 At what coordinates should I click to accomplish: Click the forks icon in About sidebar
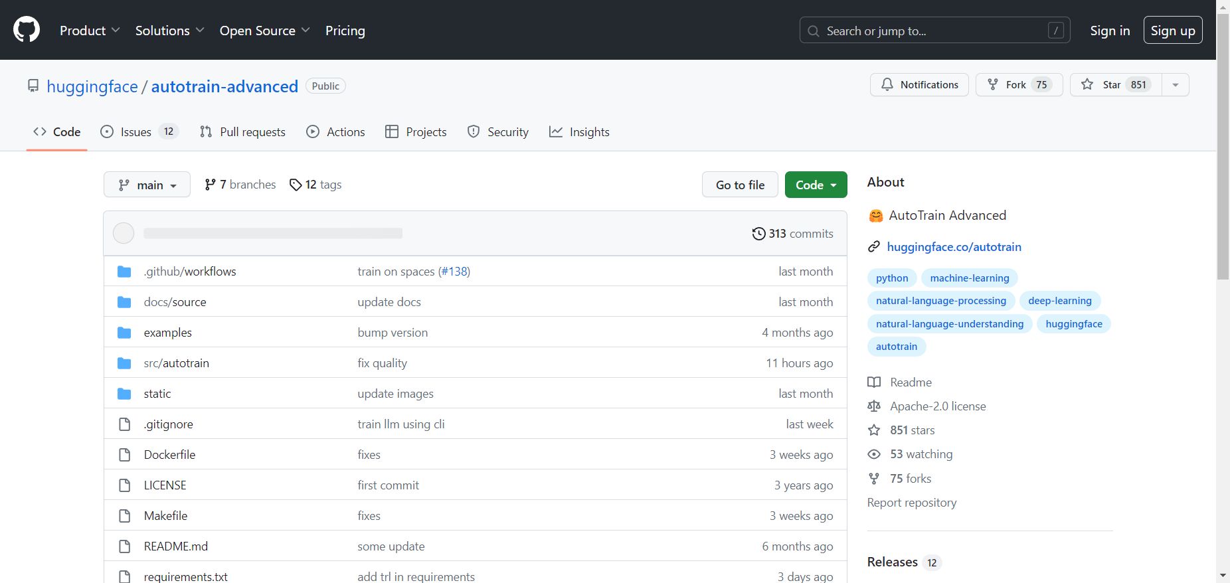click(x=874, y=478)
